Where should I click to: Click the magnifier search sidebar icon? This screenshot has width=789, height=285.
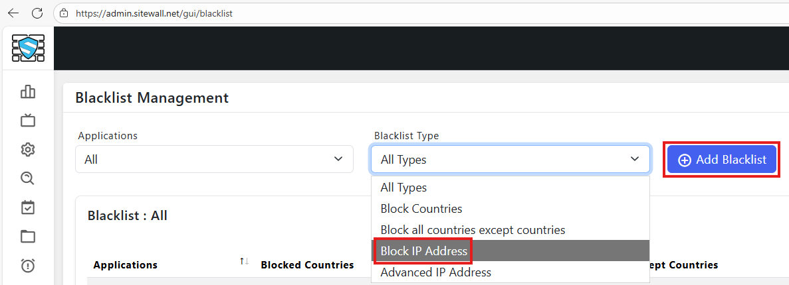point(28,178)
